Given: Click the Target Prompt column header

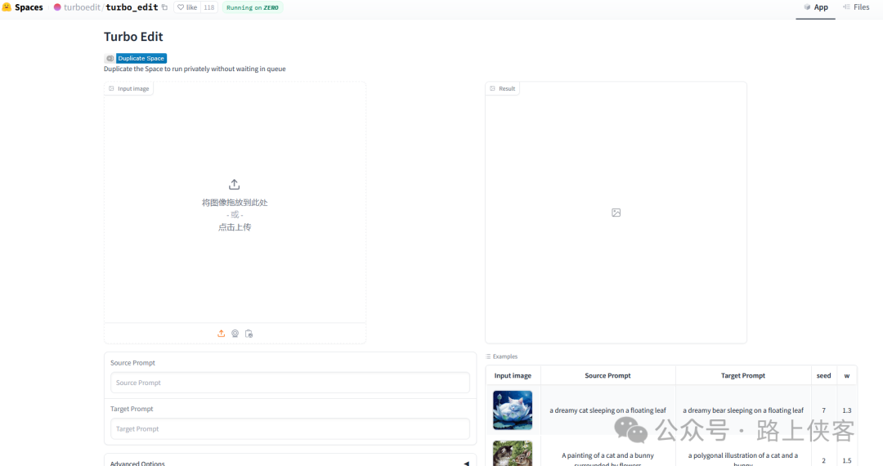Looking at the screenshot, I should [742, 375].
